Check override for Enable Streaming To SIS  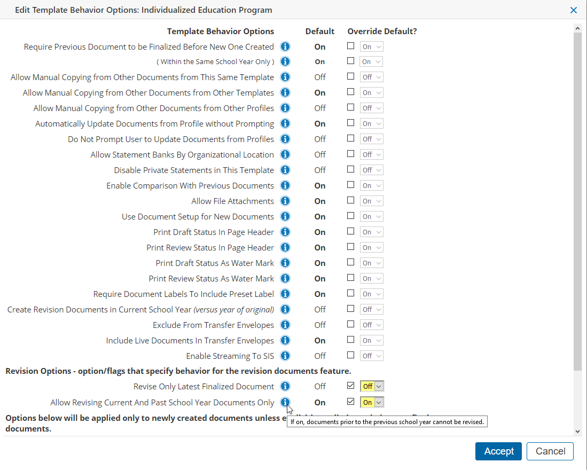coord(350,355)
